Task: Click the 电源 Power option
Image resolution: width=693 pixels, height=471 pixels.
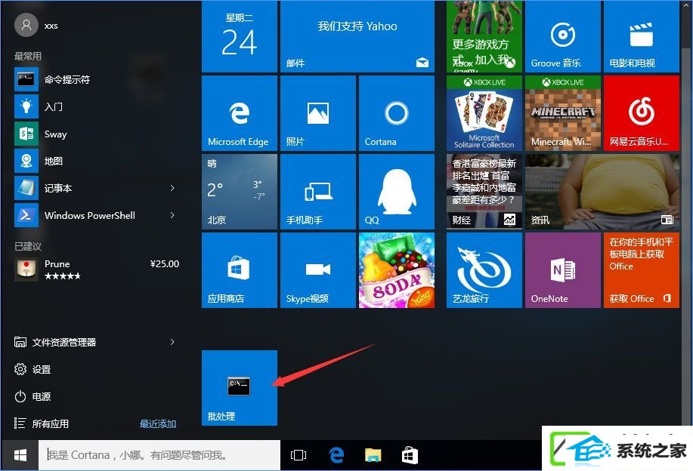Action: tap(32, 396)
